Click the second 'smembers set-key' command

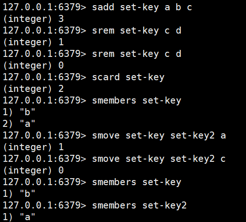point(137,182)
